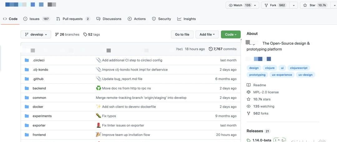337x142 pixels.
Task: Open the exporter folder name
Action: [39, 125]
